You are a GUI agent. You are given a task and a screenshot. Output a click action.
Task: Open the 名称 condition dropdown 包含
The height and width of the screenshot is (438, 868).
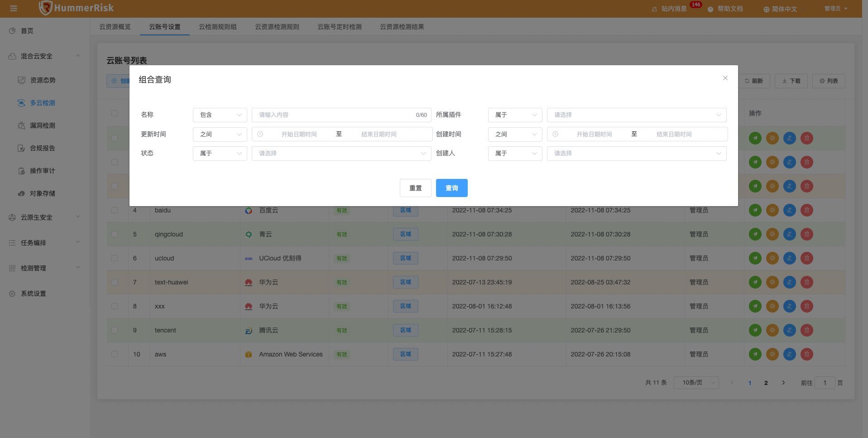pyautogui.click(x=220, y=115)
